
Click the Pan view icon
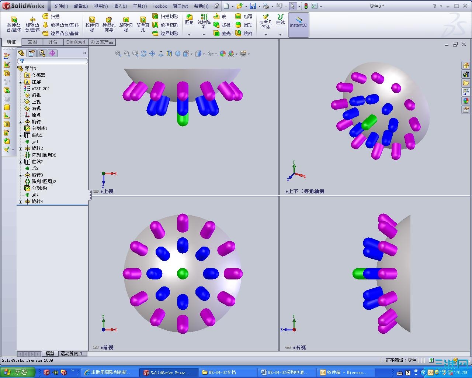tap(152, 54)
